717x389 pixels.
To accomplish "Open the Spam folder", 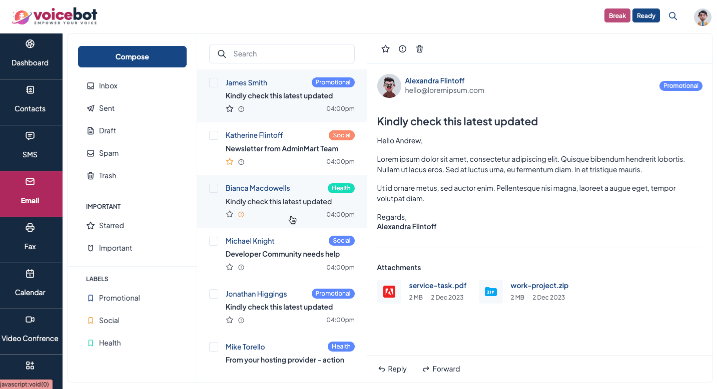I will [x=108, y=153].
